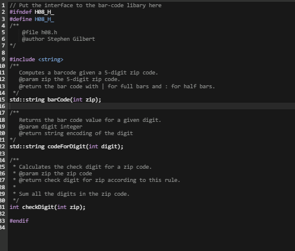Click the <string> include header text
This screenshot has width=295, height=251.
click(51, 59)
